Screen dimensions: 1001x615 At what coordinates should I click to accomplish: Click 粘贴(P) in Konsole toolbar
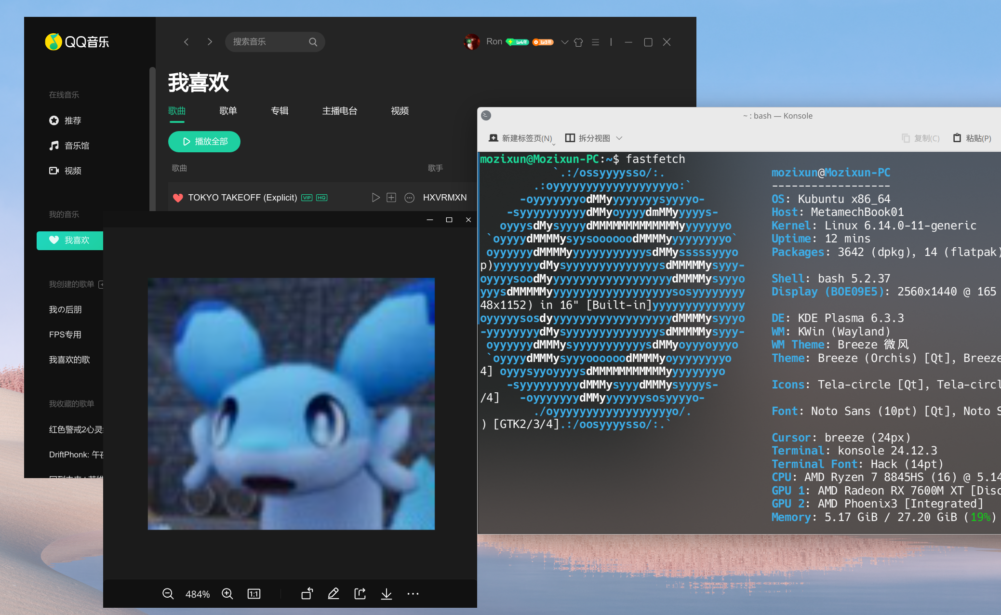tap(972, 138)
